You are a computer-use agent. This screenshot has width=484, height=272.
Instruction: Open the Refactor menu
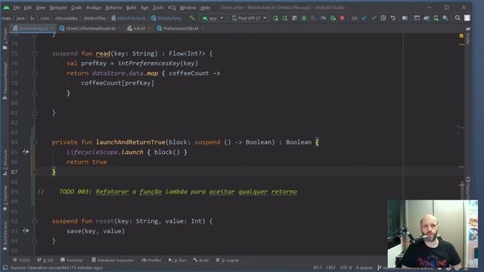[x=113, y=8]
